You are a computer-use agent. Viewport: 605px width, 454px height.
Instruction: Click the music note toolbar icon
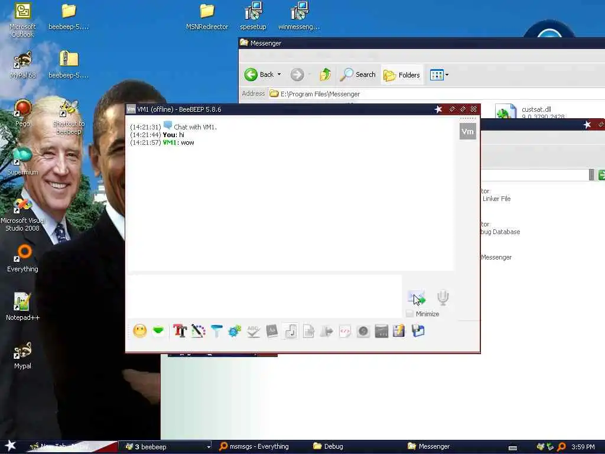pyautogui.click(x=290, y=331)
